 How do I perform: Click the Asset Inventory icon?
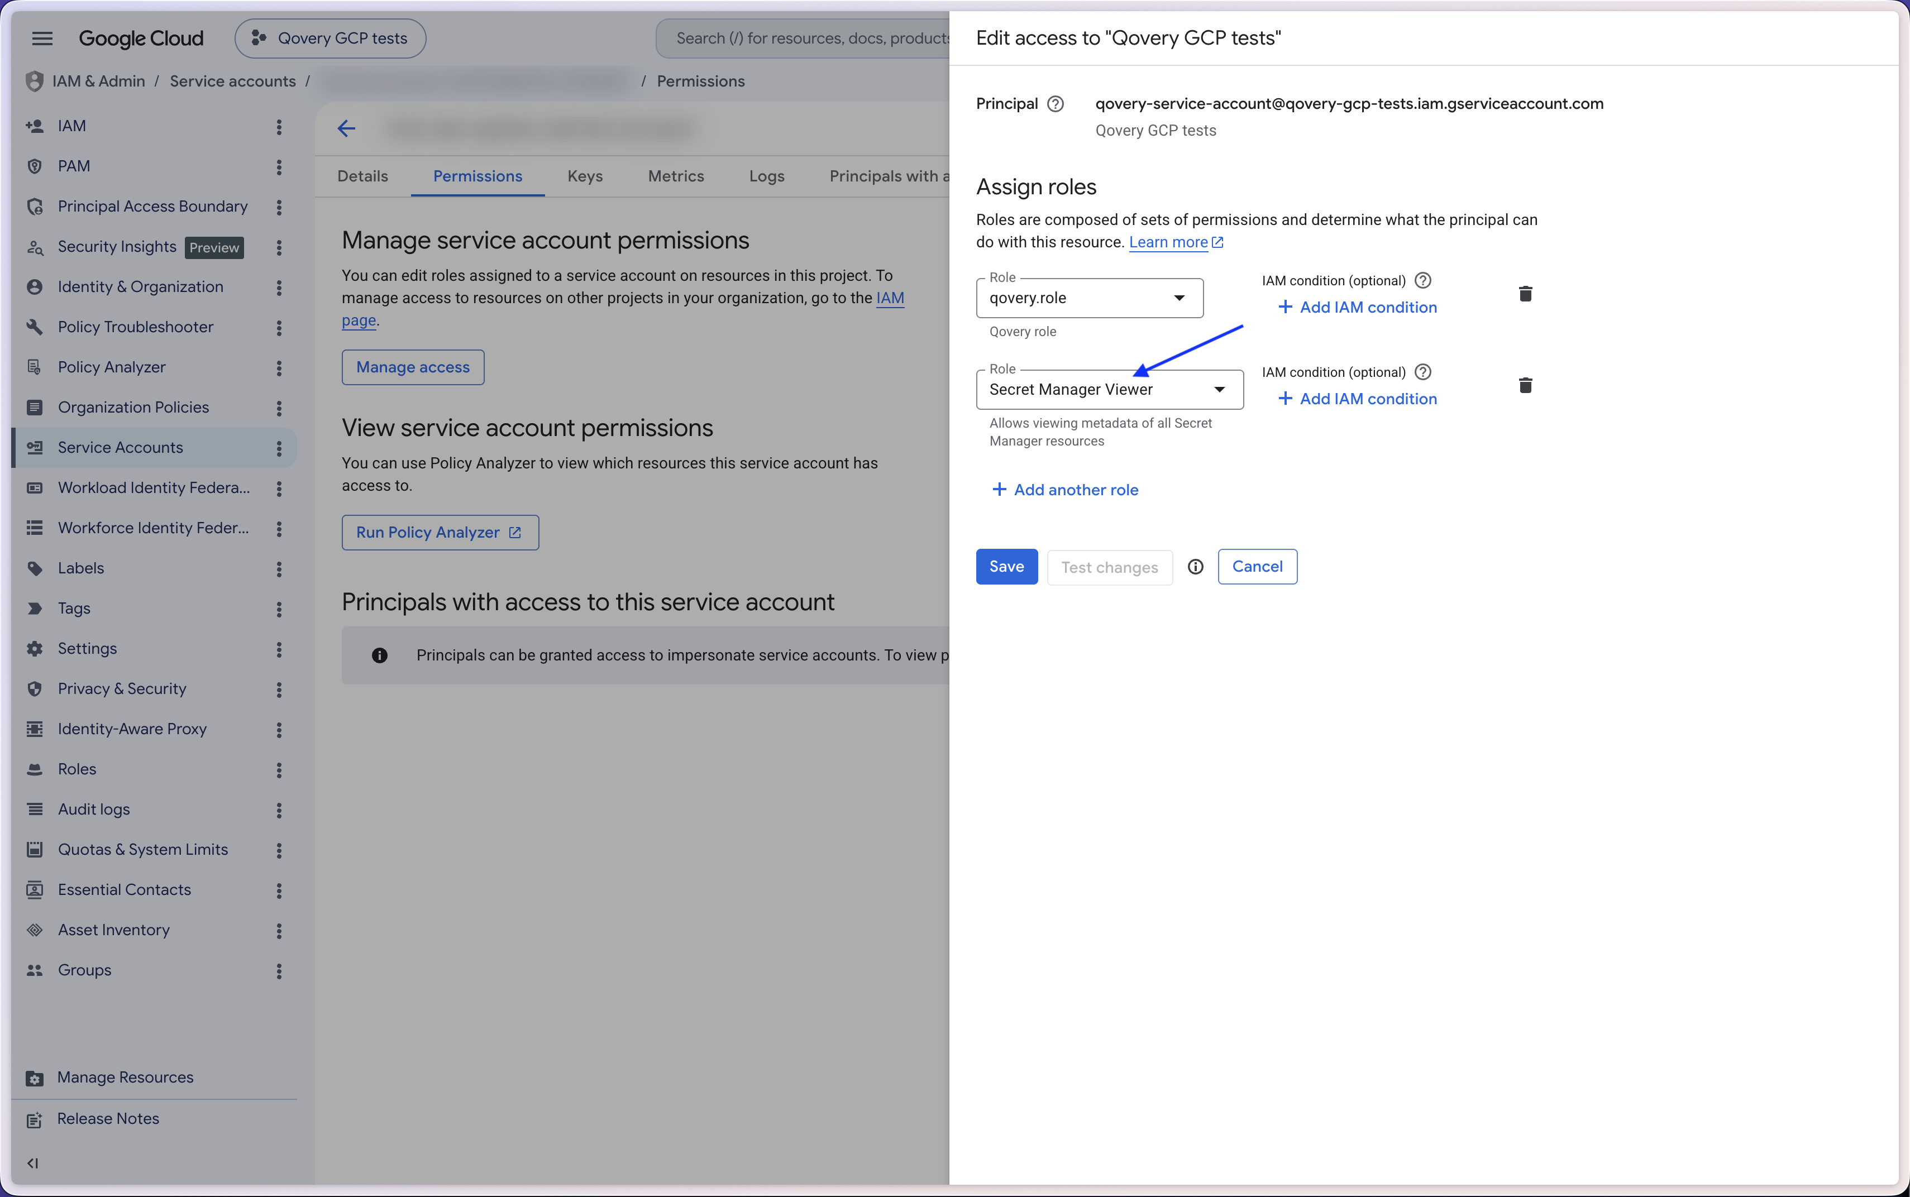(x=34, y=930)
